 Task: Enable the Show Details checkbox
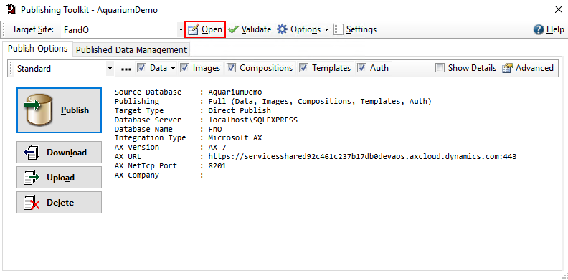pyautogui.click(x=440, y=67)
